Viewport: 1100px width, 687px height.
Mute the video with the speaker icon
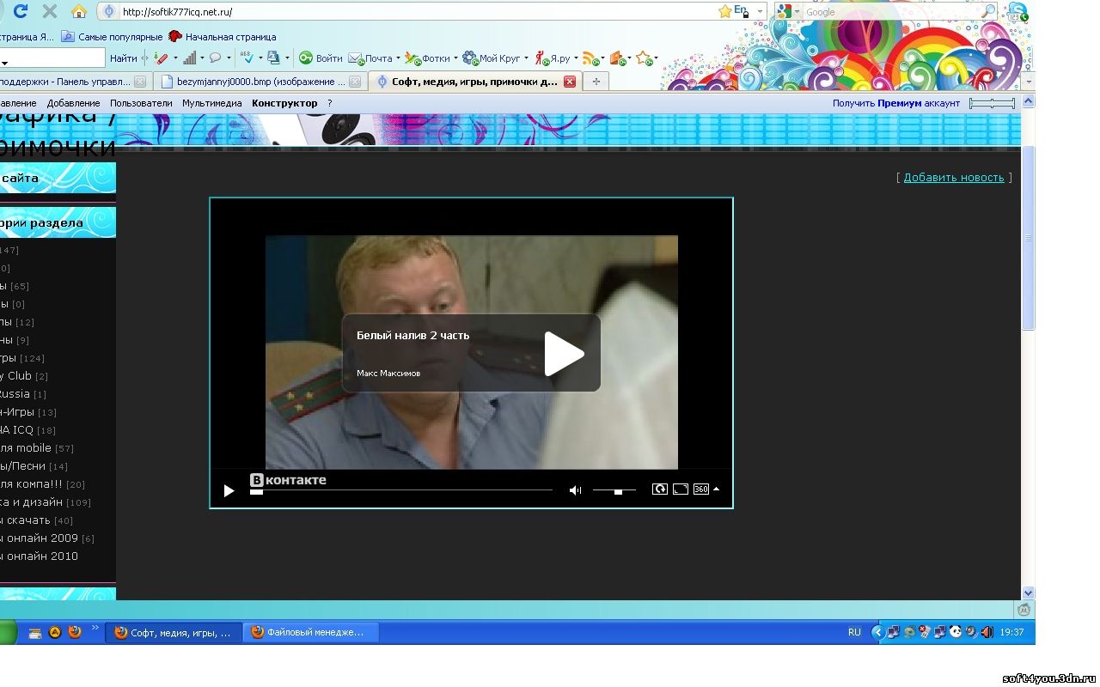[x=575, y=489]
